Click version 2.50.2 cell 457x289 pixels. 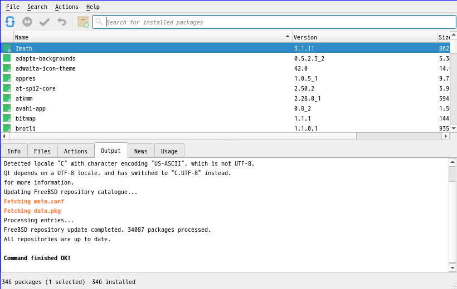tap(304, 88)
